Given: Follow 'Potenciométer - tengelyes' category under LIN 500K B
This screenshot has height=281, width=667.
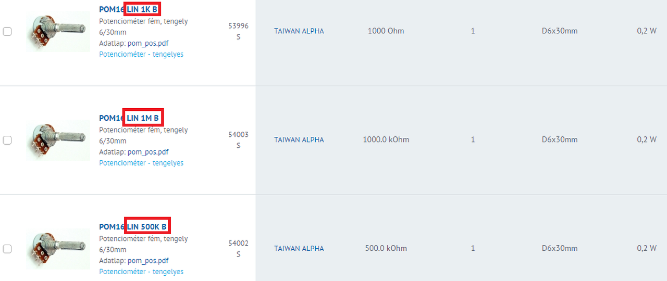Looking at the screenshot, I should tap(141, 272).
